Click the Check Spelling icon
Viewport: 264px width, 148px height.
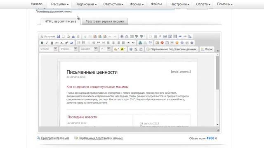coord(137,37)
